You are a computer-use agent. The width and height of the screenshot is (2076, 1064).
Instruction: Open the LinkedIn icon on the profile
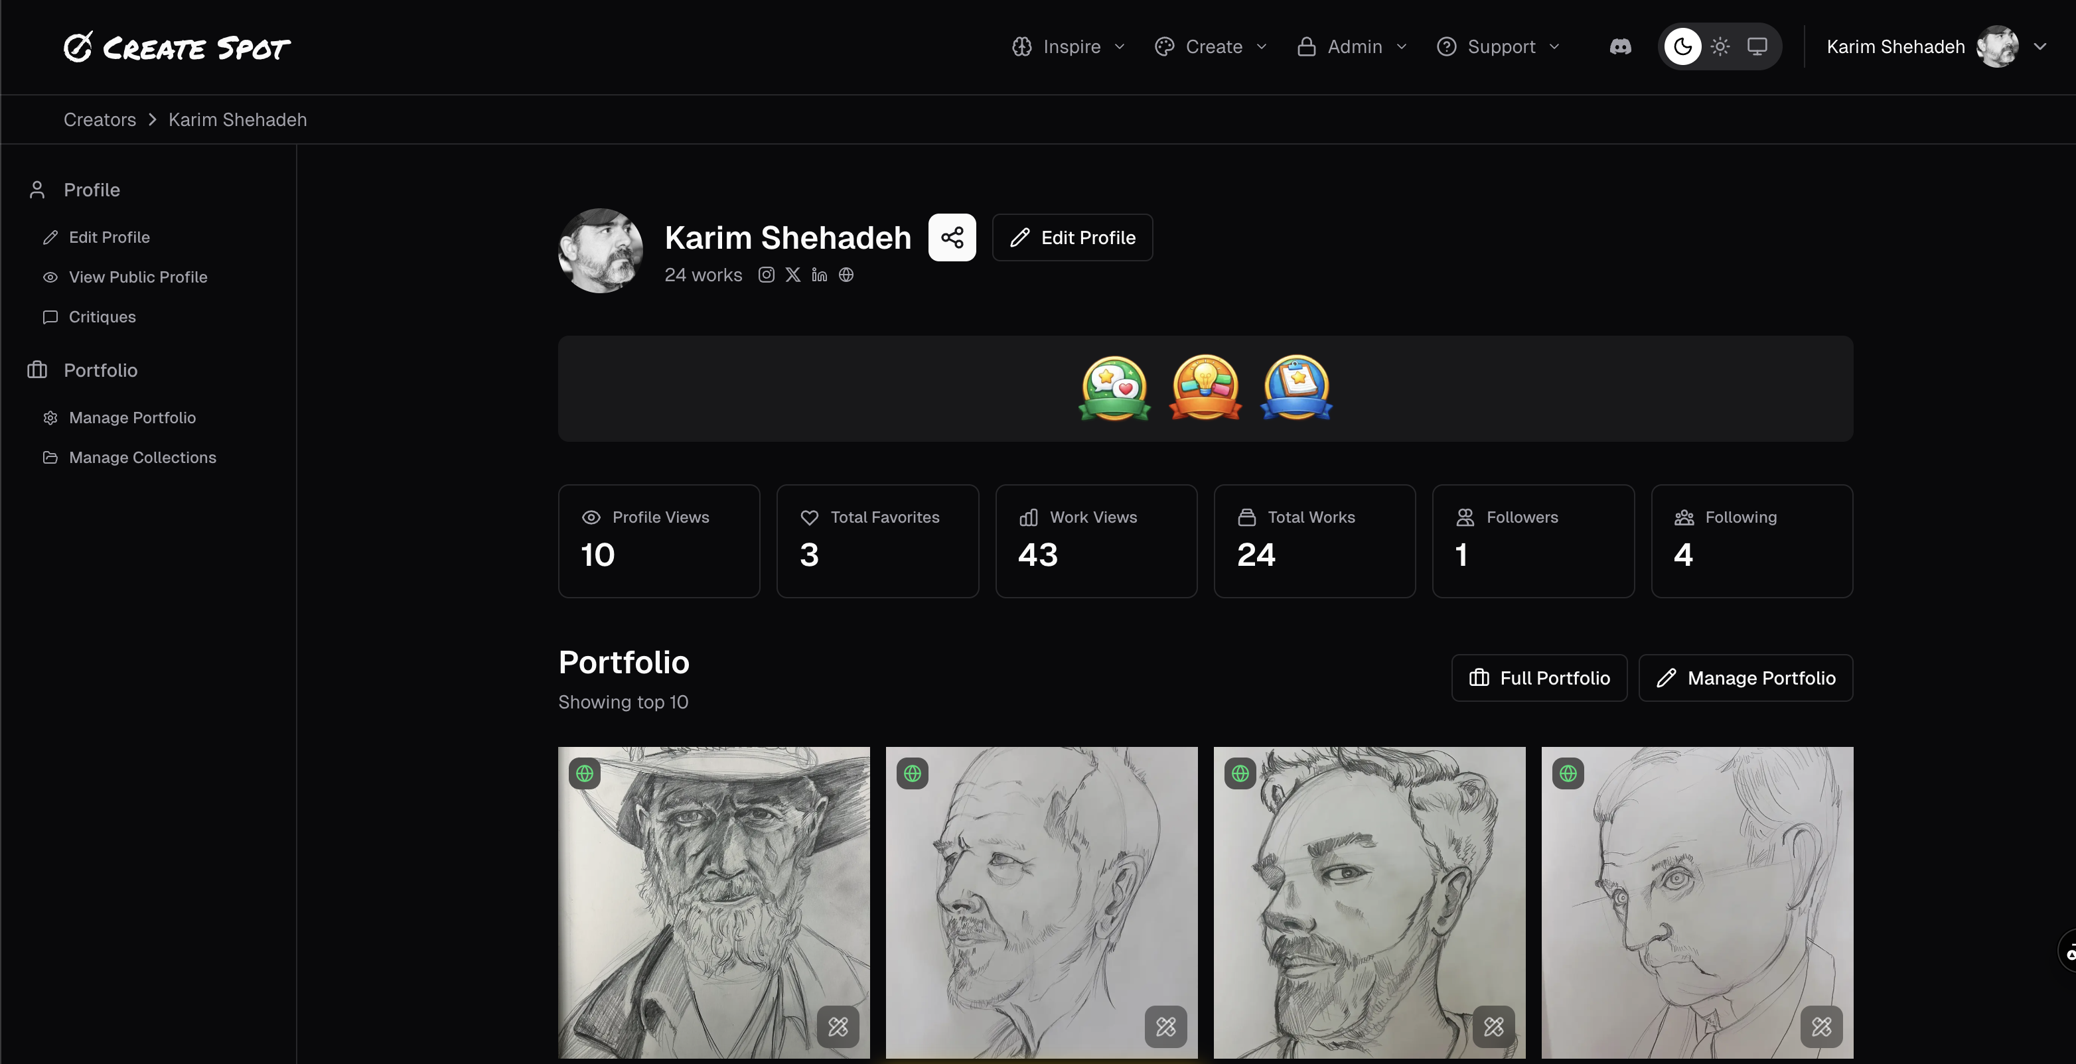819,275
